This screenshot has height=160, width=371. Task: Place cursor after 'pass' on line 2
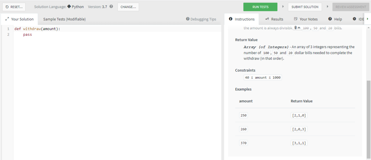pyautogui.click(x=32, y=34)
